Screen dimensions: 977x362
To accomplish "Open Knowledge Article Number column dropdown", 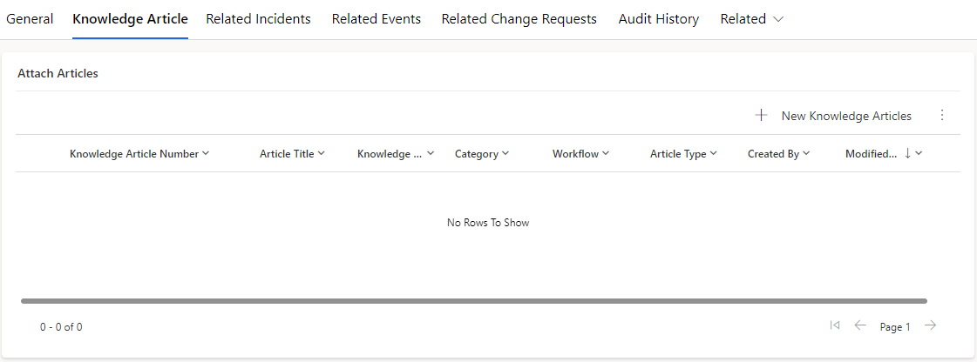I will [x=206, y=154].
